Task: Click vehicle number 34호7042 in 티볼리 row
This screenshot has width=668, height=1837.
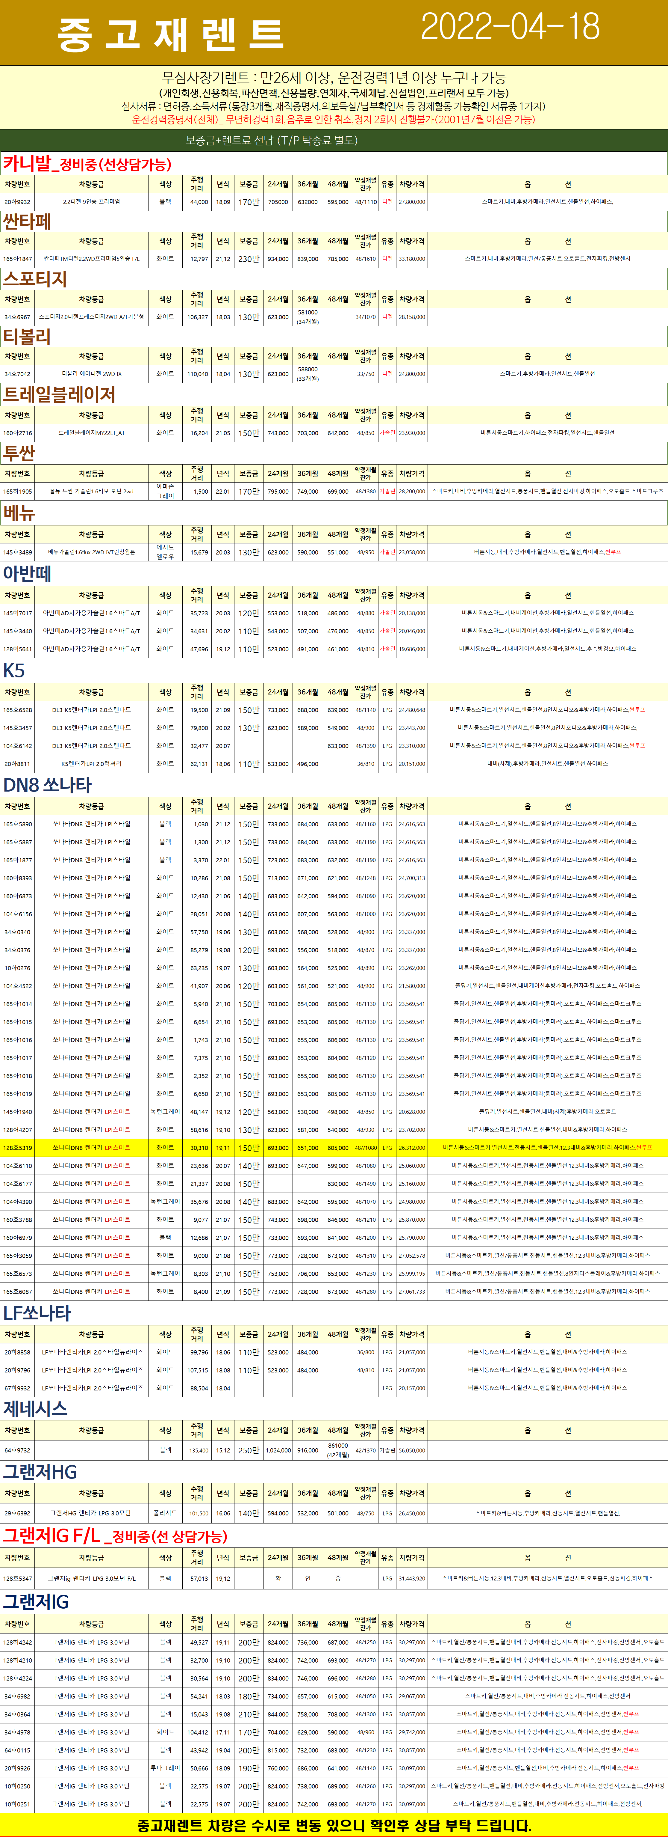Action: click(x=17, y=374)
